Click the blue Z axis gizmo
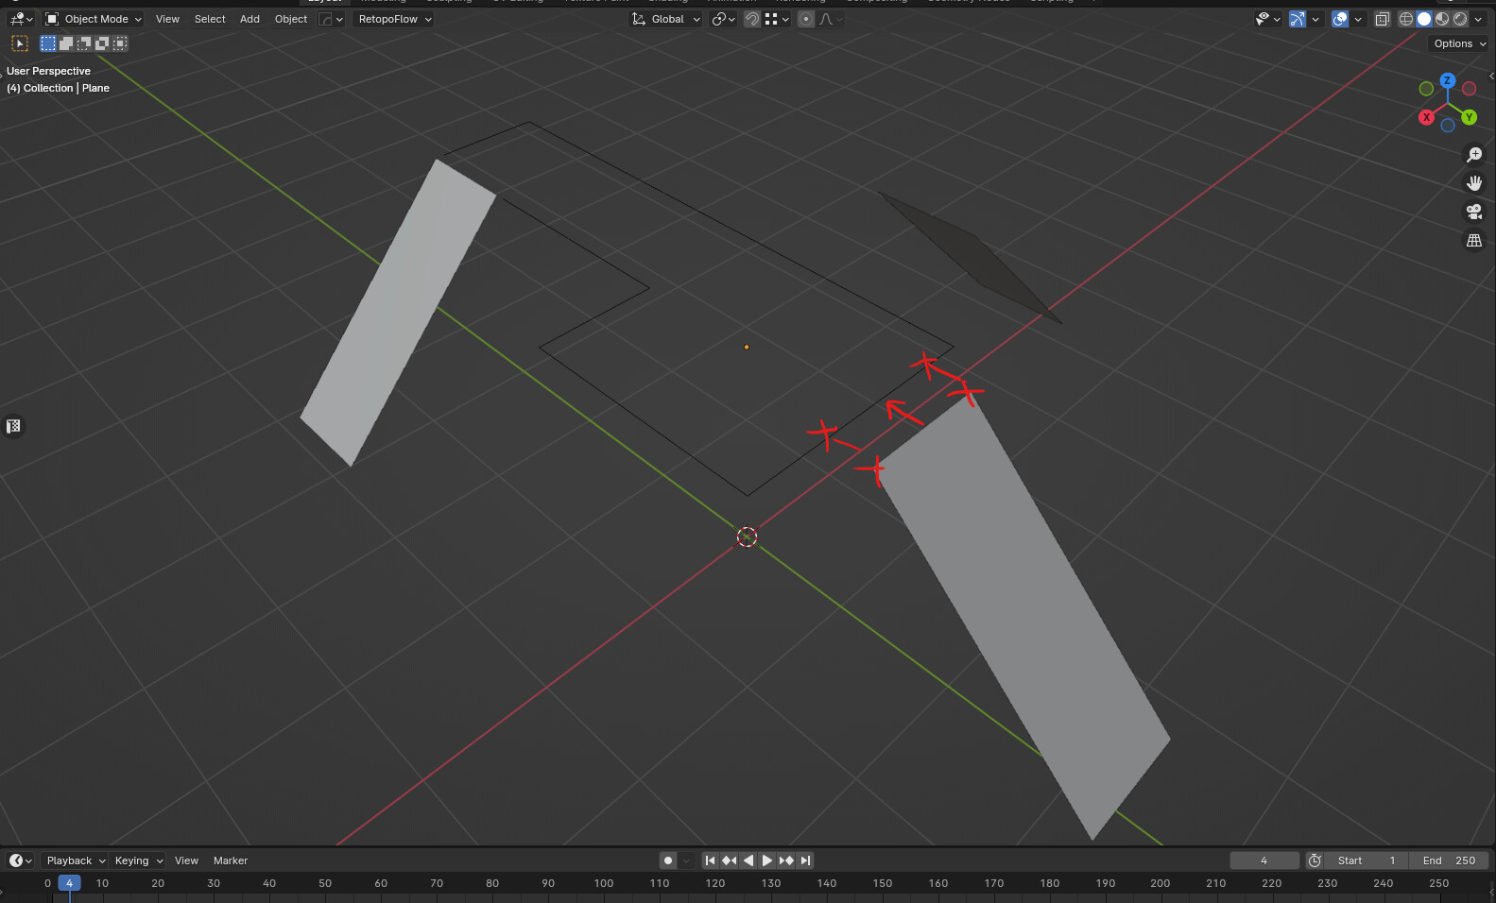This screenshot has height=903, width=1496. pos(1448,80)
